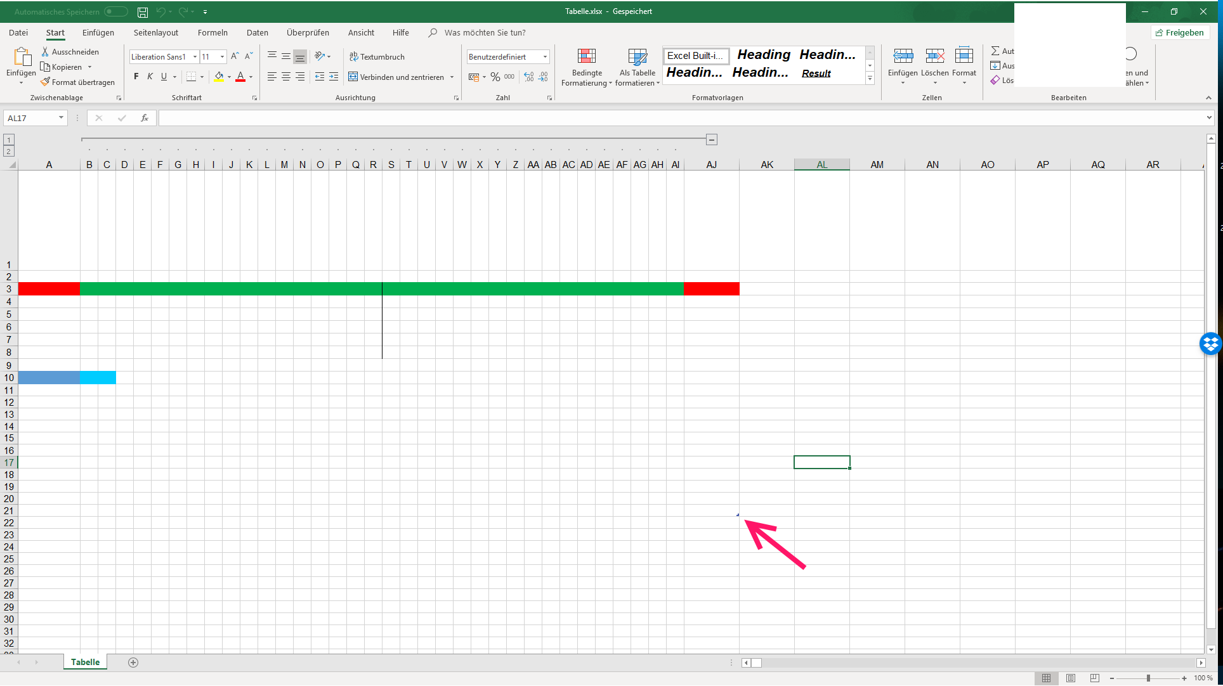Switch to page layout view icon
The width and height of the screenshot is (1223, 686).
point(1071,678)
